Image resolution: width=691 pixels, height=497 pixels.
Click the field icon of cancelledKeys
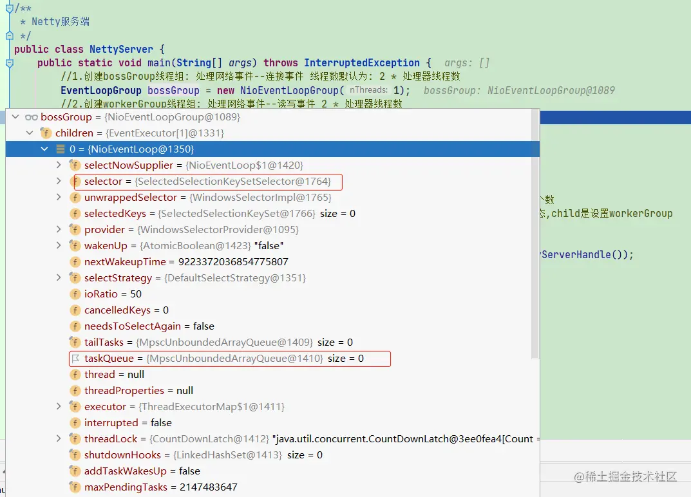tap(75, 310)
